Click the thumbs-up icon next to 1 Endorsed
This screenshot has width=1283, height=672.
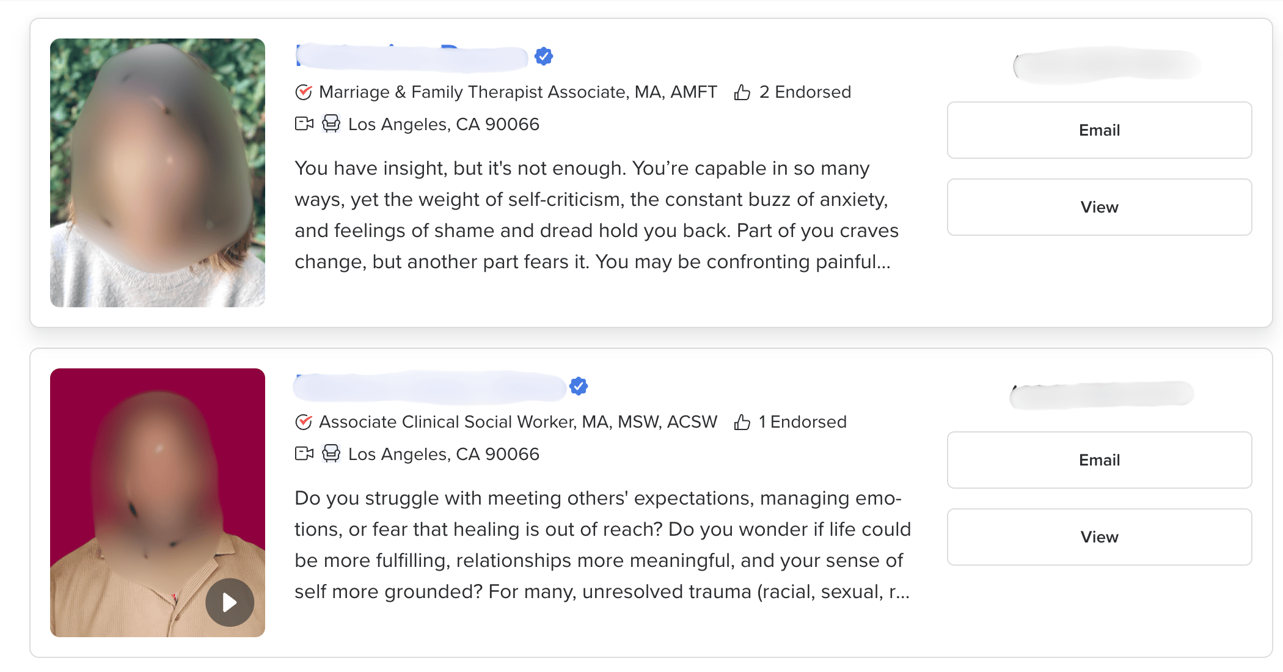point(742,422)
